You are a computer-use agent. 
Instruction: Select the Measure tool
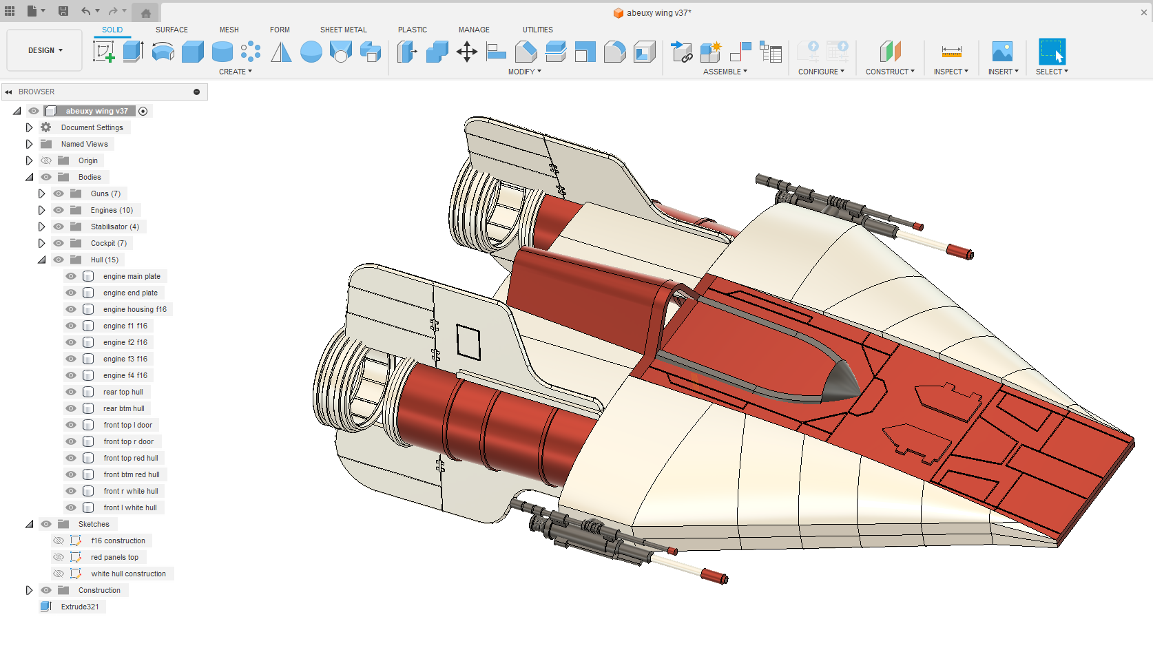[x=951, y=52]
